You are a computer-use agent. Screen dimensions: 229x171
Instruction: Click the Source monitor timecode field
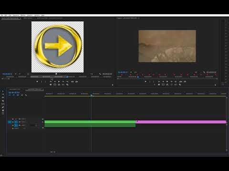pos(7,74)
